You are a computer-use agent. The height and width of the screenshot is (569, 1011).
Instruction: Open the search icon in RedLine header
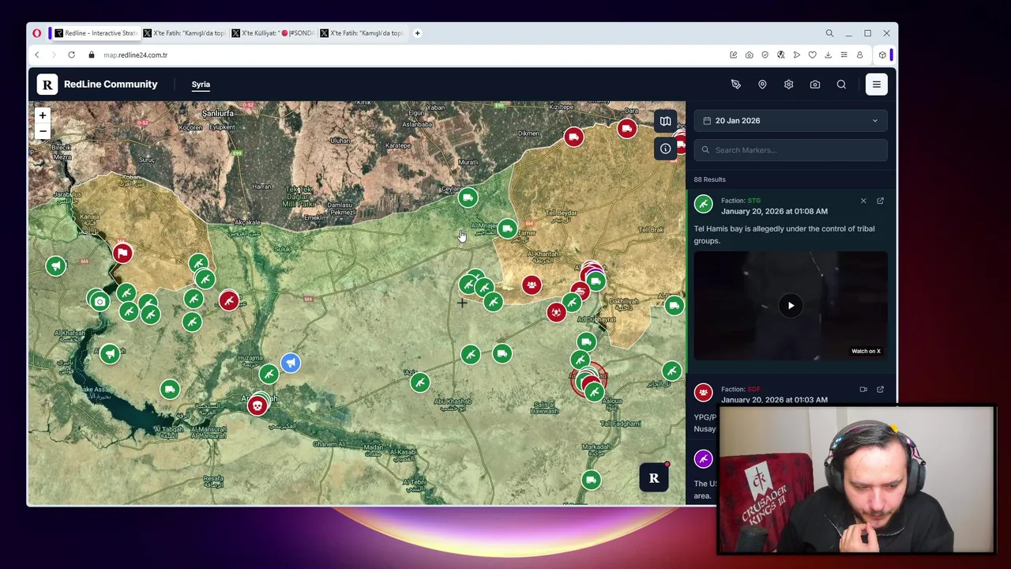coord(841,85)
